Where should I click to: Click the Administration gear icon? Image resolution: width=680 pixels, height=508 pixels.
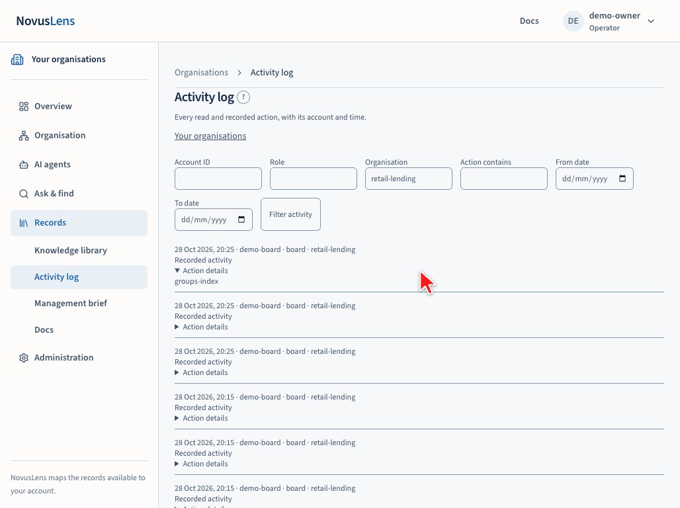coord(23,358)
